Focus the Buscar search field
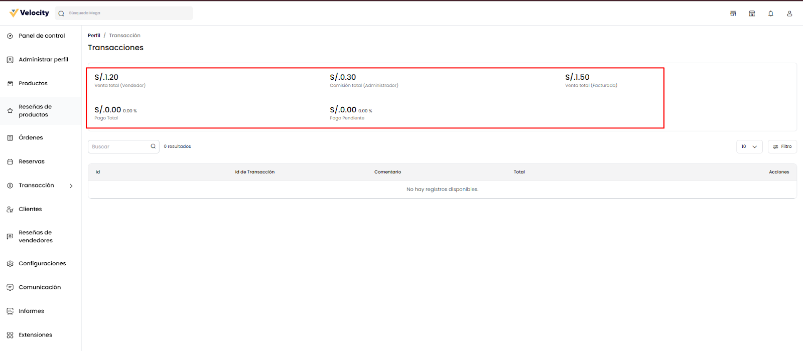This screenshot has width=803, height=351. pyautogui.click(x=119, y=146)
